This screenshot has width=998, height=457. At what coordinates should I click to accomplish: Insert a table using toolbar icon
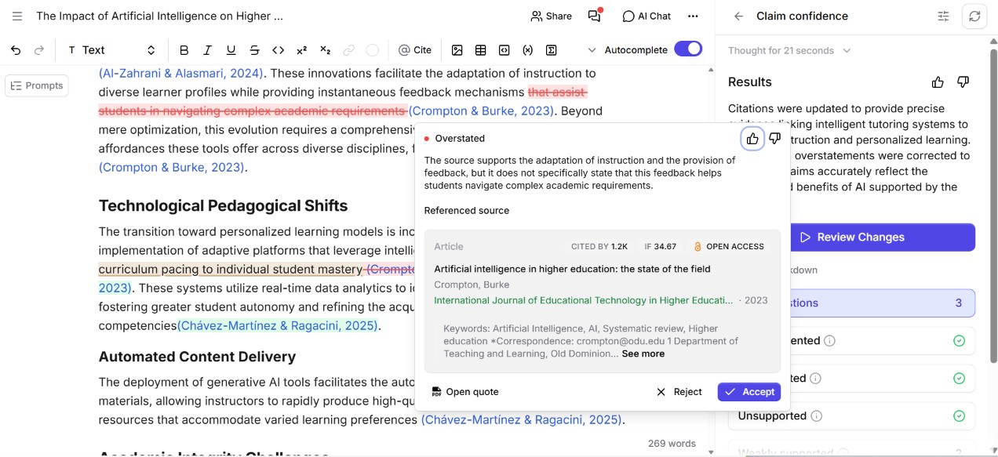pos(481,50)
